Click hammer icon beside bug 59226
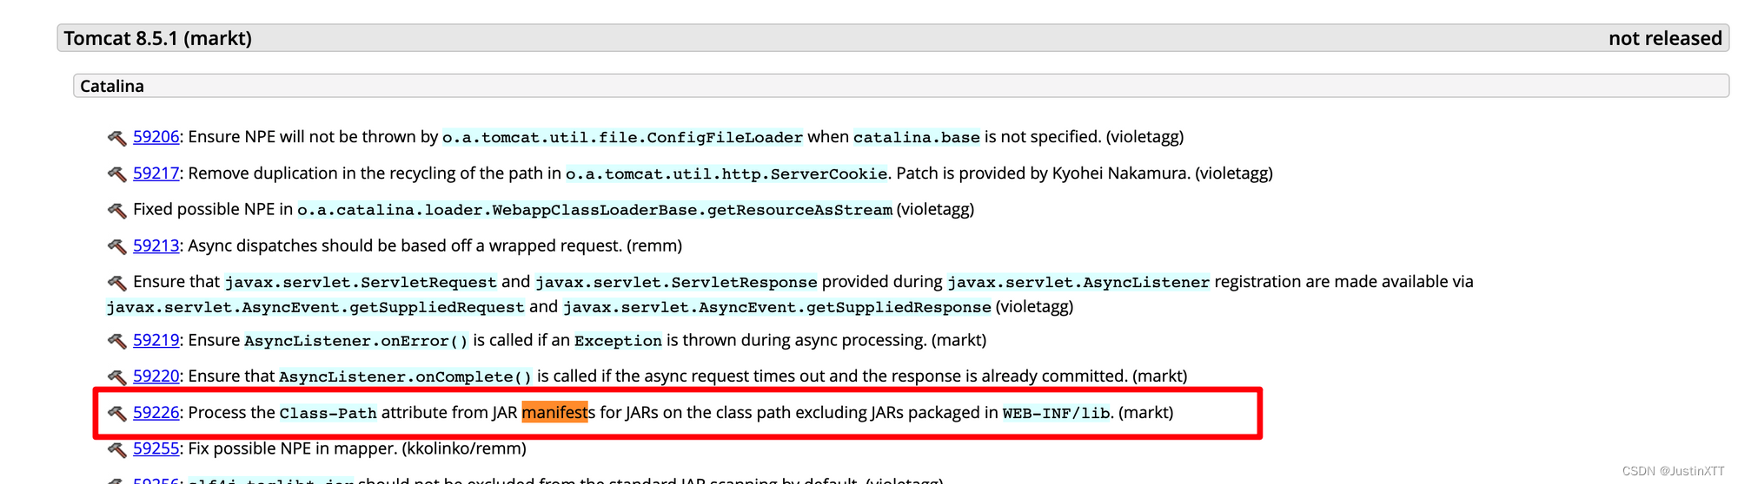 (117, 414)
